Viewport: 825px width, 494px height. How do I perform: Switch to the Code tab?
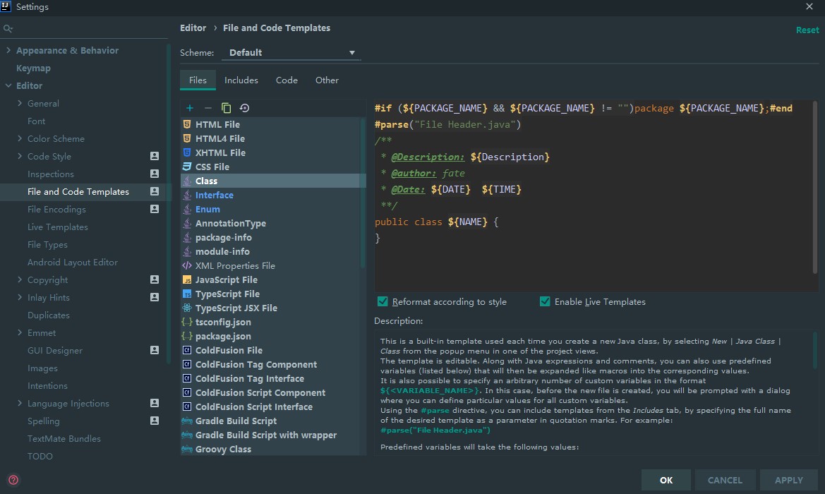pos(287,80)
